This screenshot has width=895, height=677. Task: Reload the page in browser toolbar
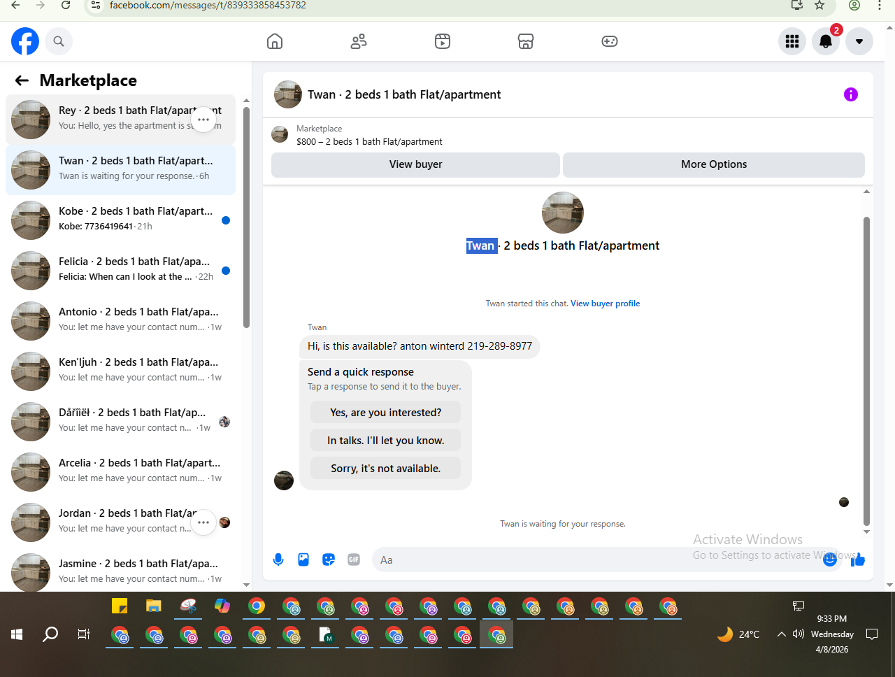tap(66, 6)
